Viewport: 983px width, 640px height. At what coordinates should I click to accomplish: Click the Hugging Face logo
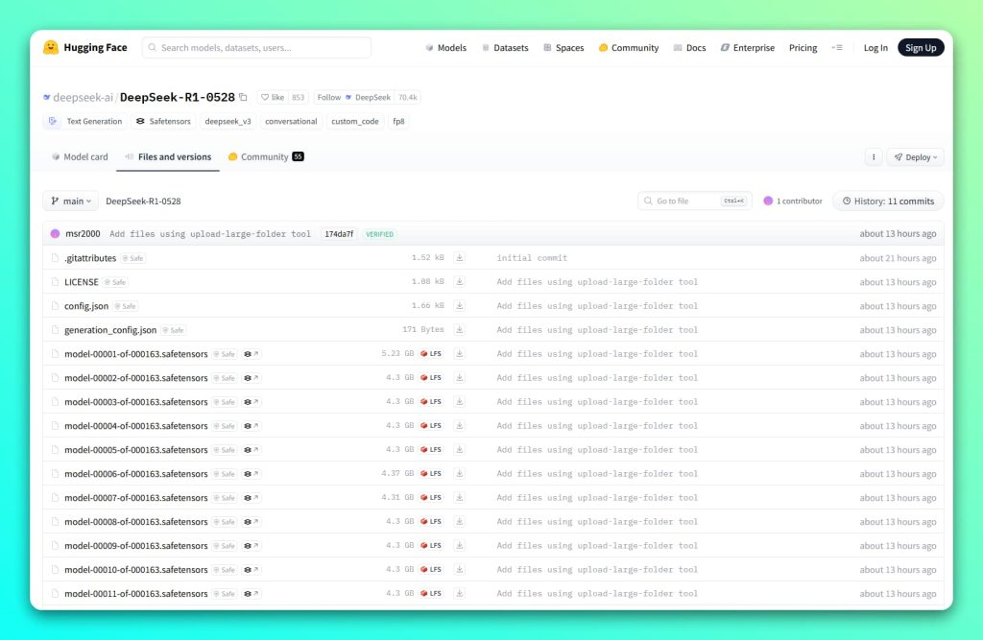point(84,48)
